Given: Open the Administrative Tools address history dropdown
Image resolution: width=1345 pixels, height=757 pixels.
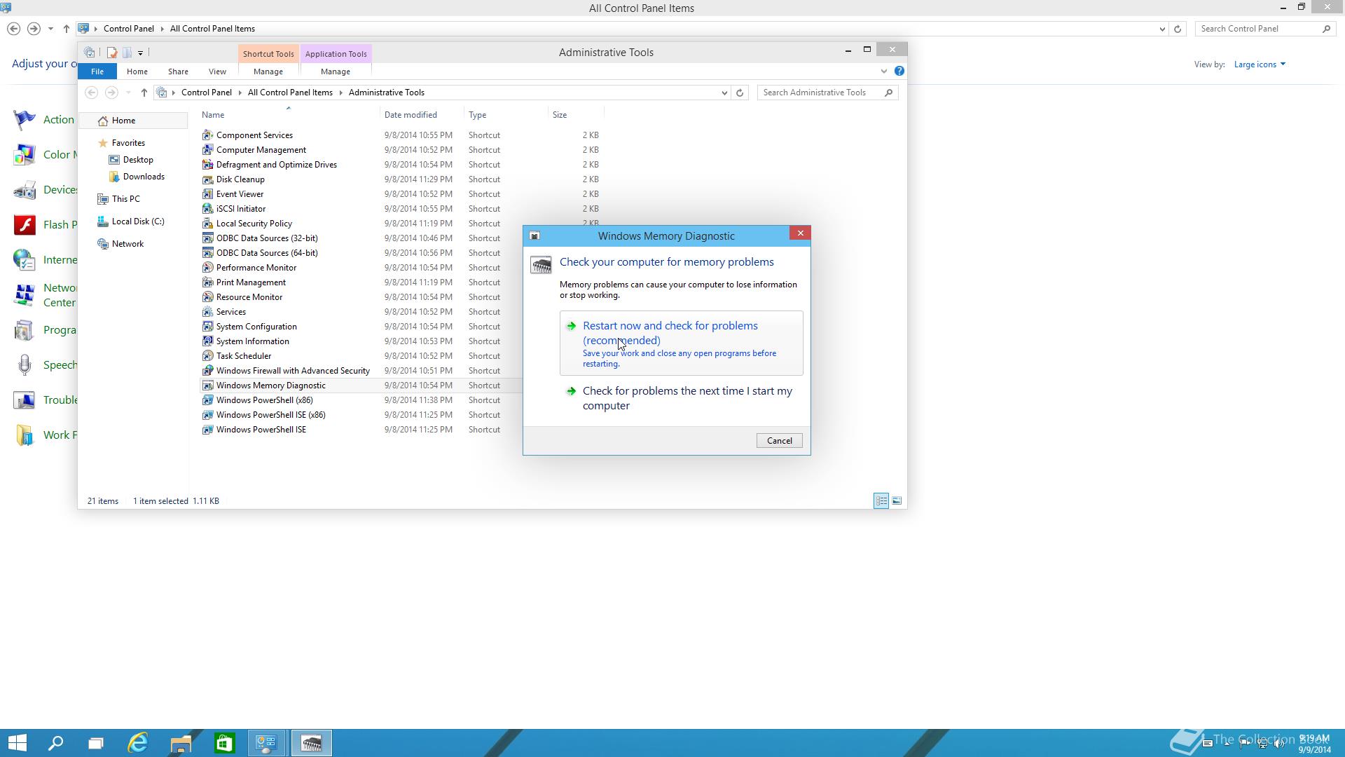Looking at the screenshot, I should [724, 93].
